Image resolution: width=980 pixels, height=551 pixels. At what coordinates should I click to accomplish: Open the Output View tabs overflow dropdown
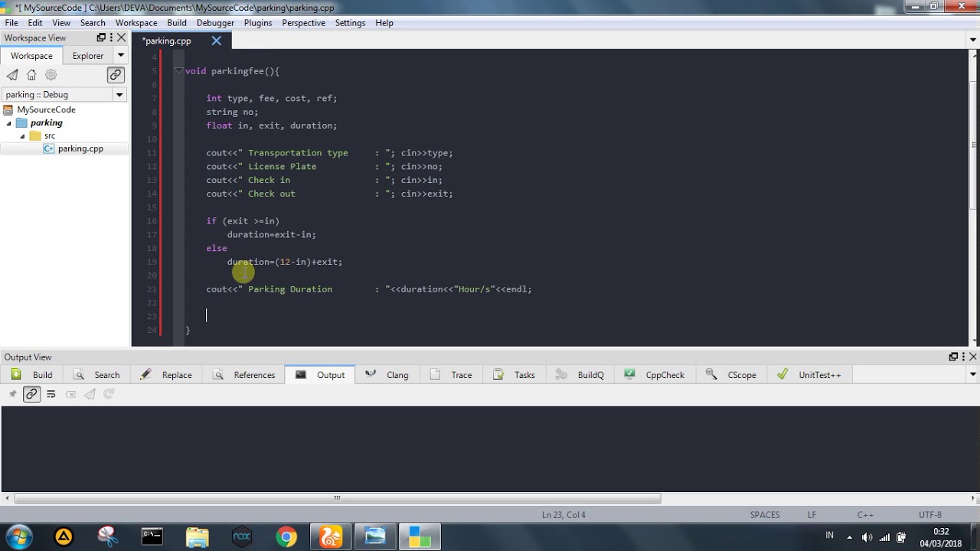[x=972, y=375]
